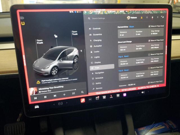Open the media equalizer icon
The width and height of the screenshot is (180, 135).
pos(73,93)
